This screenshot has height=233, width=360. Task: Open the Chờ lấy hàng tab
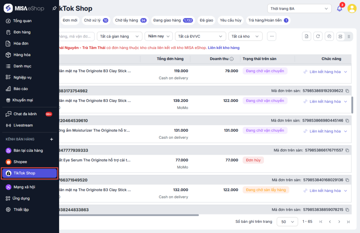[130, 20]
